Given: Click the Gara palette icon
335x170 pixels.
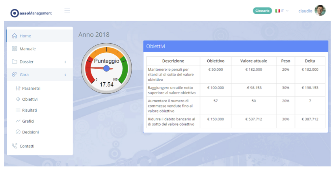Looking at the screenshot, I should [15, 74].
